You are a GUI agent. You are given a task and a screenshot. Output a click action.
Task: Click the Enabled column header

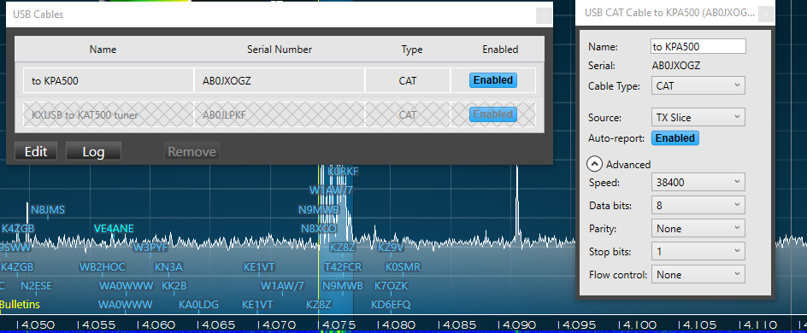[500, 50]
